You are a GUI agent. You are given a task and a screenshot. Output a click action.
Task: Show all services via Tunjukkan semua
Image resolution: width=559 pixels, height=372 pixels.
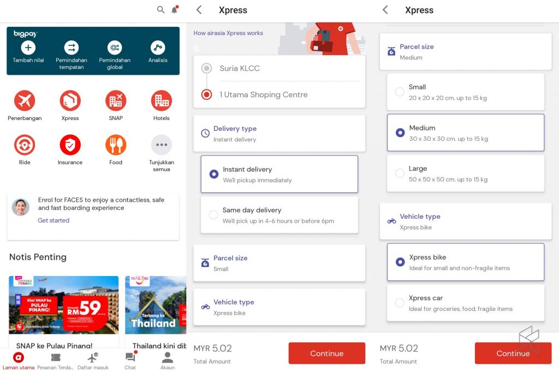pyautogui.click(x=162, y=145)
